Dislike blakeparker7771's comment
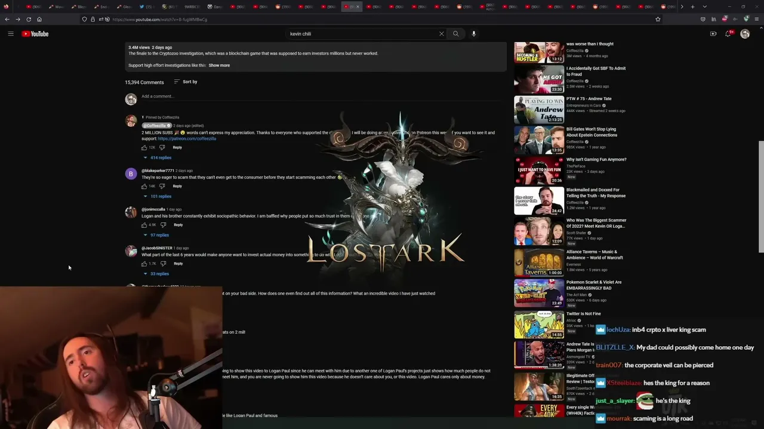The image size is (764, 429). [x=162, y=186]
